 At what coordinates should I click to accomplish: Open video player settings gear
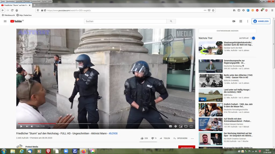point(176,126)
